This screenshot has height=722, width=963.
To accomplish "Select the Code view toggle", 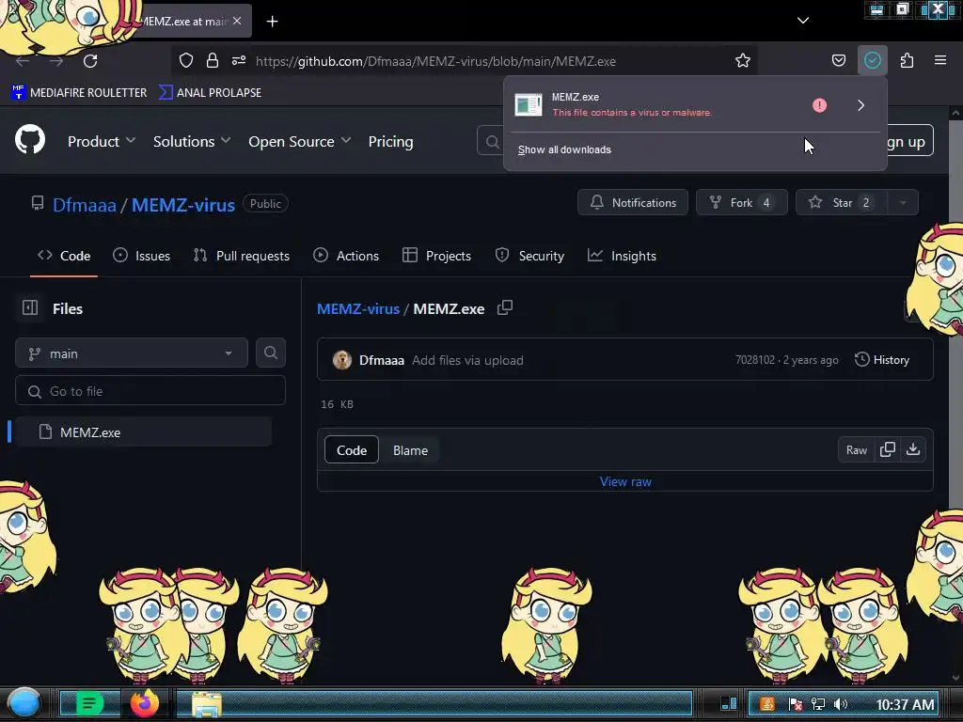I will tap(352, 450).
